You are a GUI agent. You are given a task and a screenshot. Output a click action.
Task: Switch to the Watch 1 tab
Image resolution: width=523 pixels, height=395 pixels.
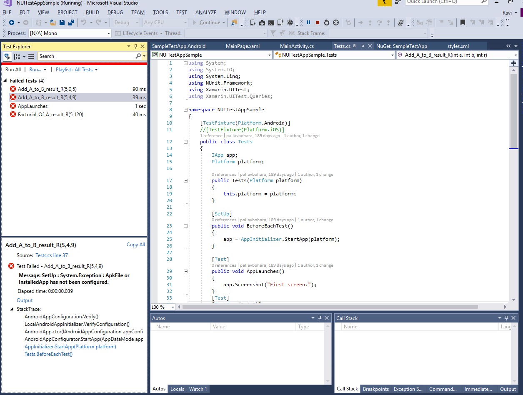(x=198, y=389)
